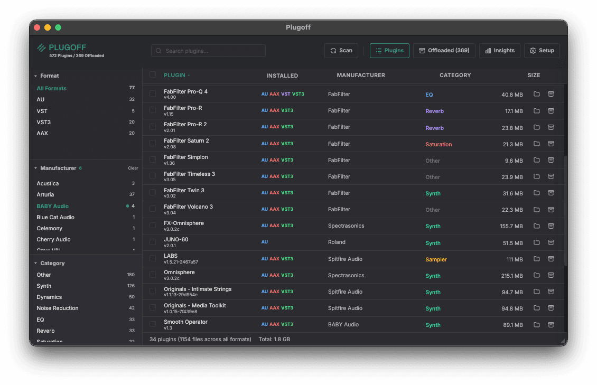Open the folder icon for LABS plugin
Screen dimensions: 597x385
(536, 259)
